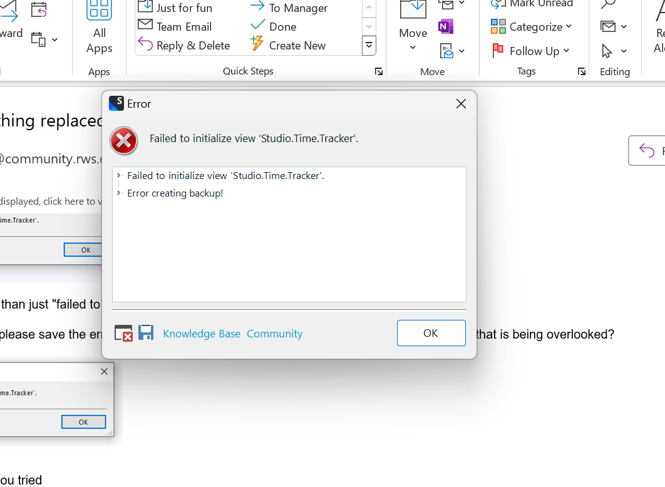Open the 'more respond' dropdown arrow
The height and width of the screenshot is (487, 665).
[54, 40]
